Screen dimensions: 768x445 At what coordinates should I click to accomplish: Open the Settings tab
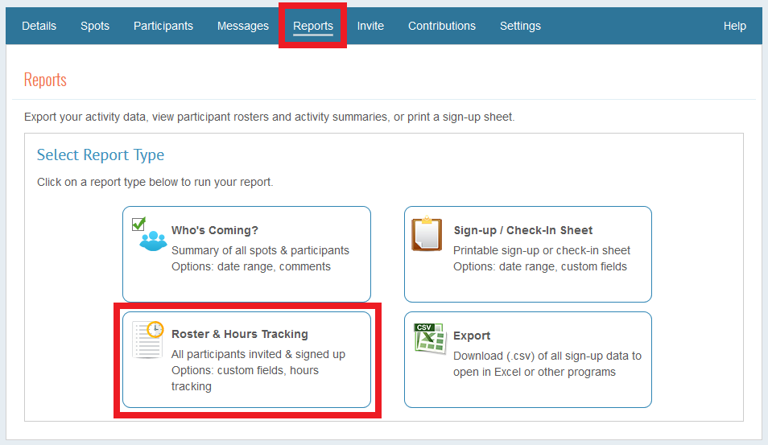click(x=520, y=26)
